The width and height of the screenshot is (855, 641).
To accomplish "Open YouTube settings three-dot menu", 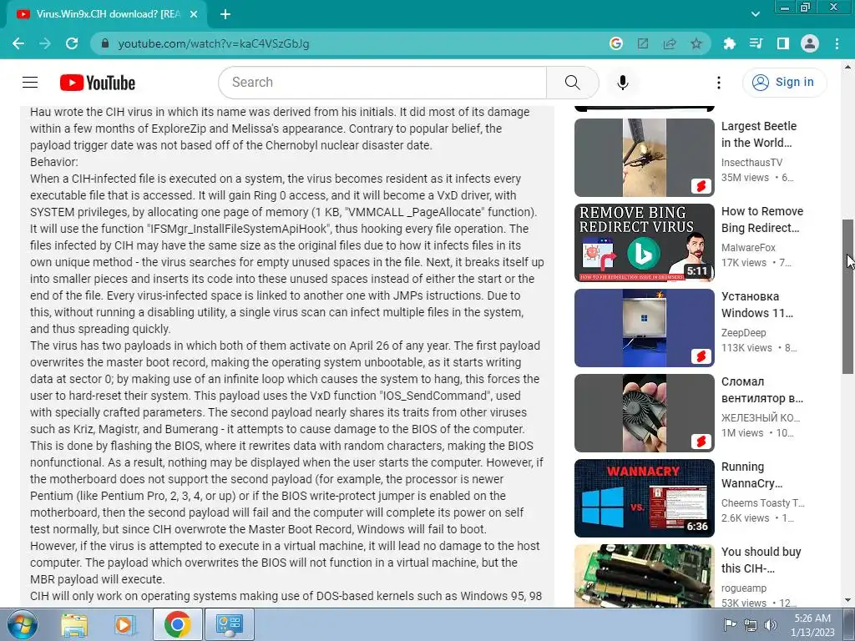I will click(x=719, y=83).
